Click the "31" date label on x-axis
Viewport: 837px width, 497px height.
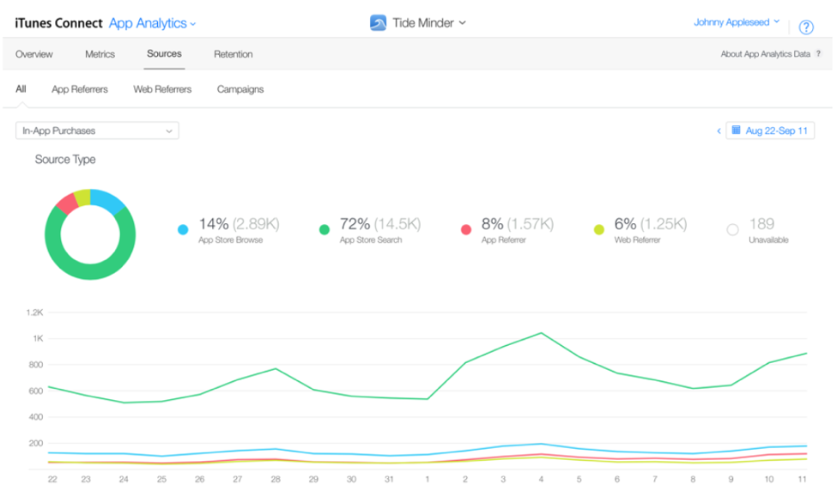[389, 479]
